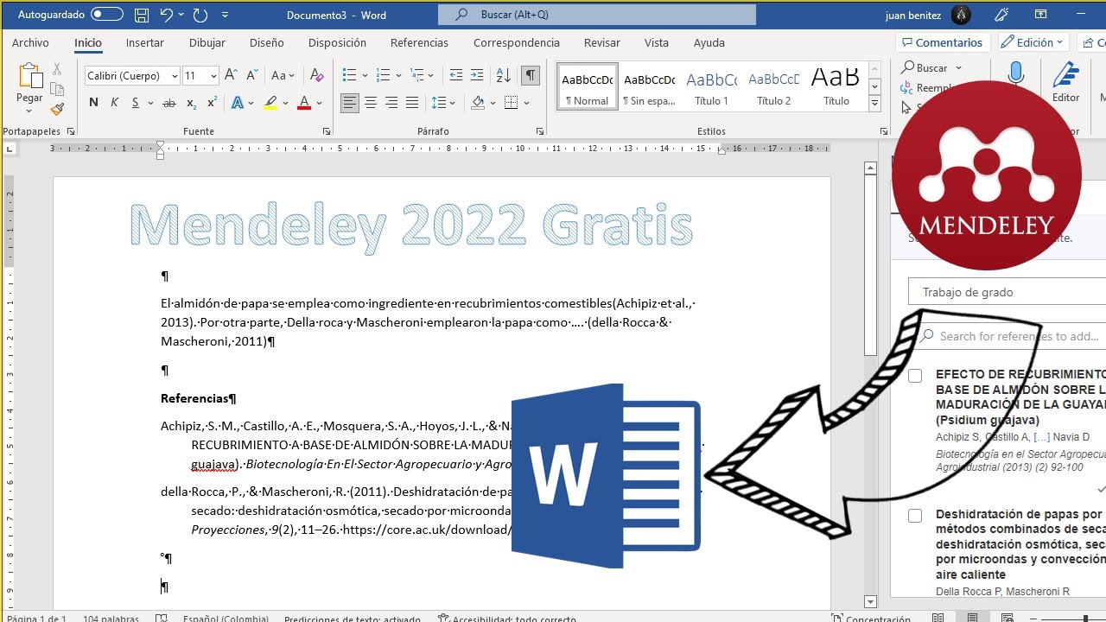Image resolution: width=1106 pixels, height=622 pixels.
Task: Toggle left alignment on
Action: tap(350, 103)
